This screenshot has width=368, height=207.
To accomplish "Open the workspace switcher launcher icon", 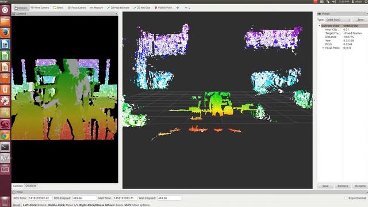I will pos(5,170).
